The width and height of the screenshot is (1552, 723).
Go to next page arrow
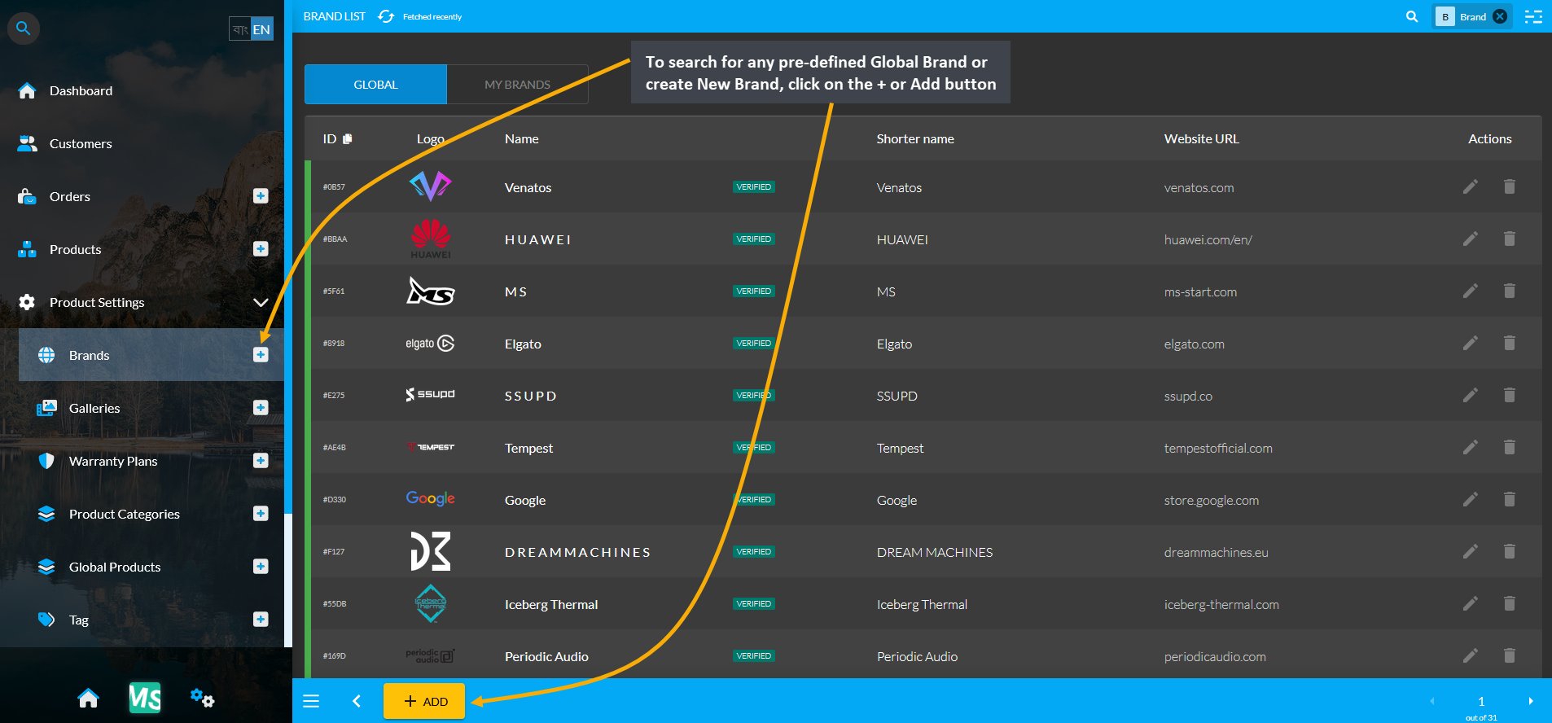point(1531,701)
